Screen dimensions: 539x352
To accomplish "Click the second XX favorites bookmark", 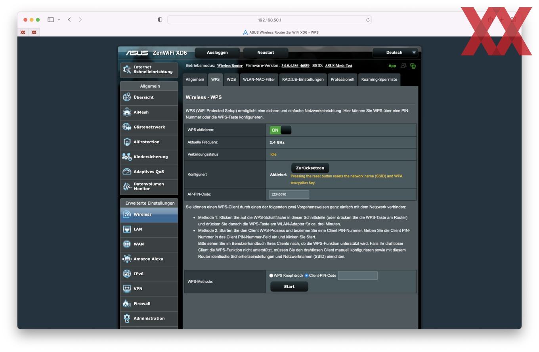I will tap(34, 32).
